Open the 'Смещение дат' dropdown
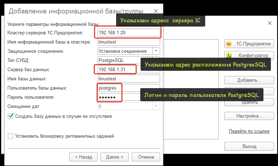The height and width of the screenshot is (166, 278). point(156,106)
